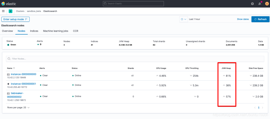This screenshot has width=270, height=119.
Task: Open the user avatar menu
Action: click(267, 3)
